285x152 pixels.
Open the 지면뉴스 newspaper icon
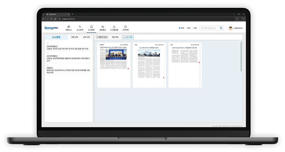click(69, 27)
